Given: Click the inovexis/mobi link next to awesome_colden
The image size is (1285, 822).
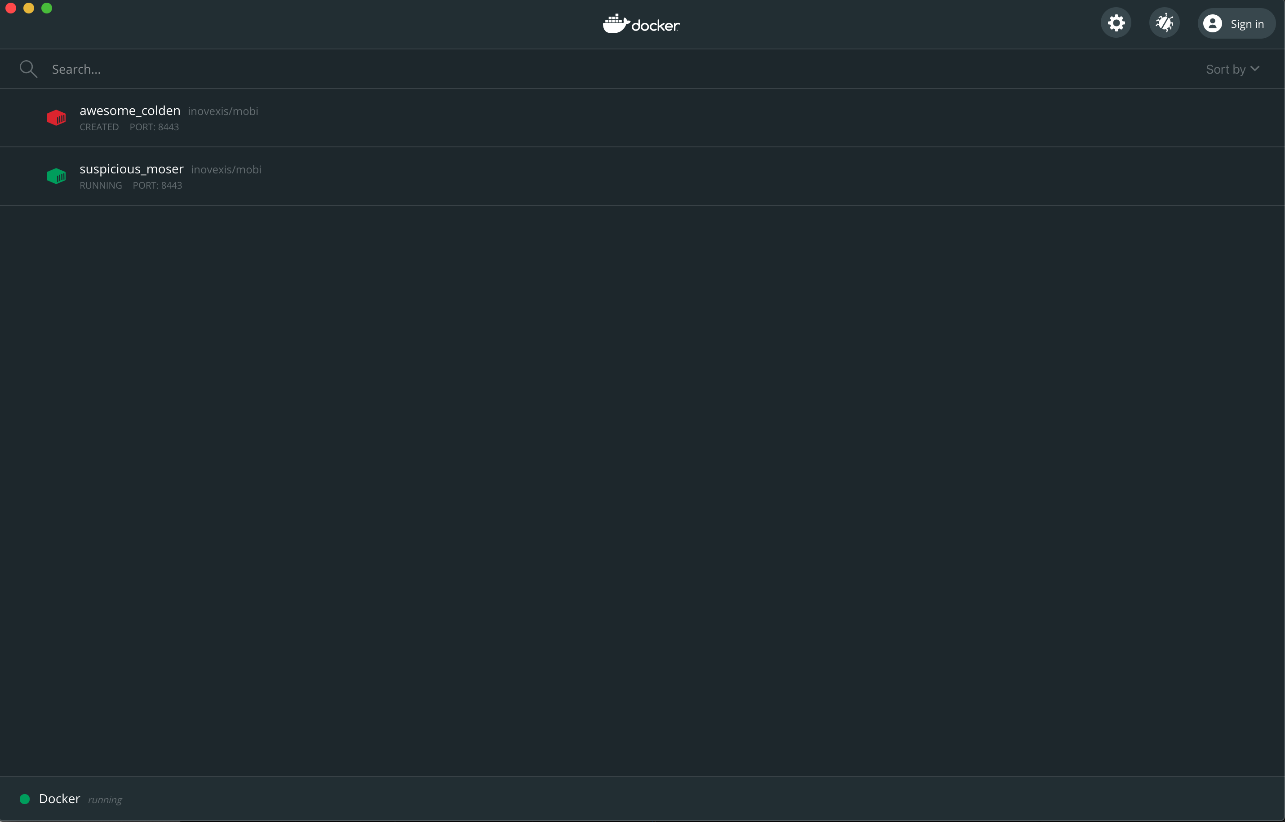Looking at the screenshot, I should click(x=222, y=111).
